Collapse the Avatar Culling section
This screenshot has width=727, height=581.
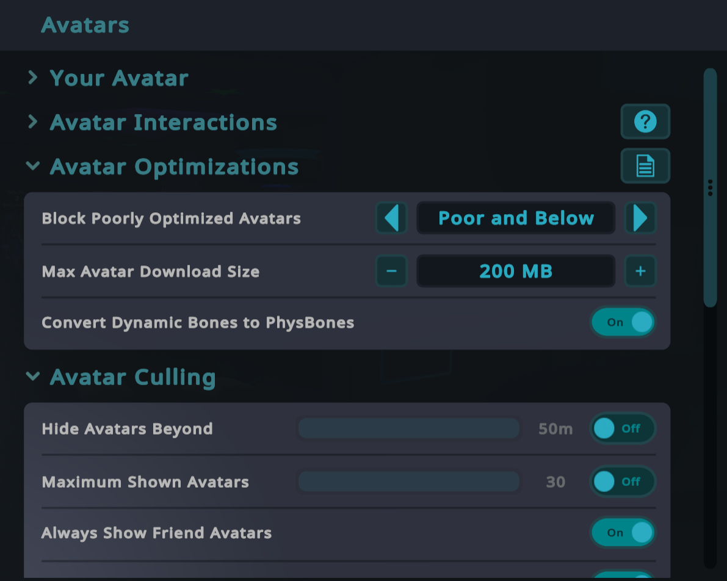coord(33,377)
